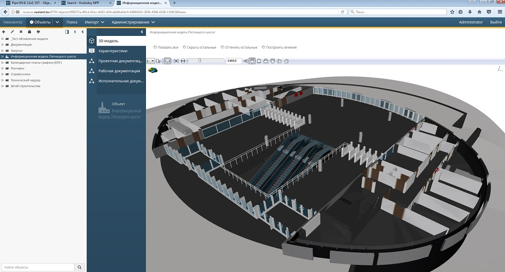505x272 pixels.
Task: Expand the Документация tree node
Action: pyautogui.click(x=3, y=44)
